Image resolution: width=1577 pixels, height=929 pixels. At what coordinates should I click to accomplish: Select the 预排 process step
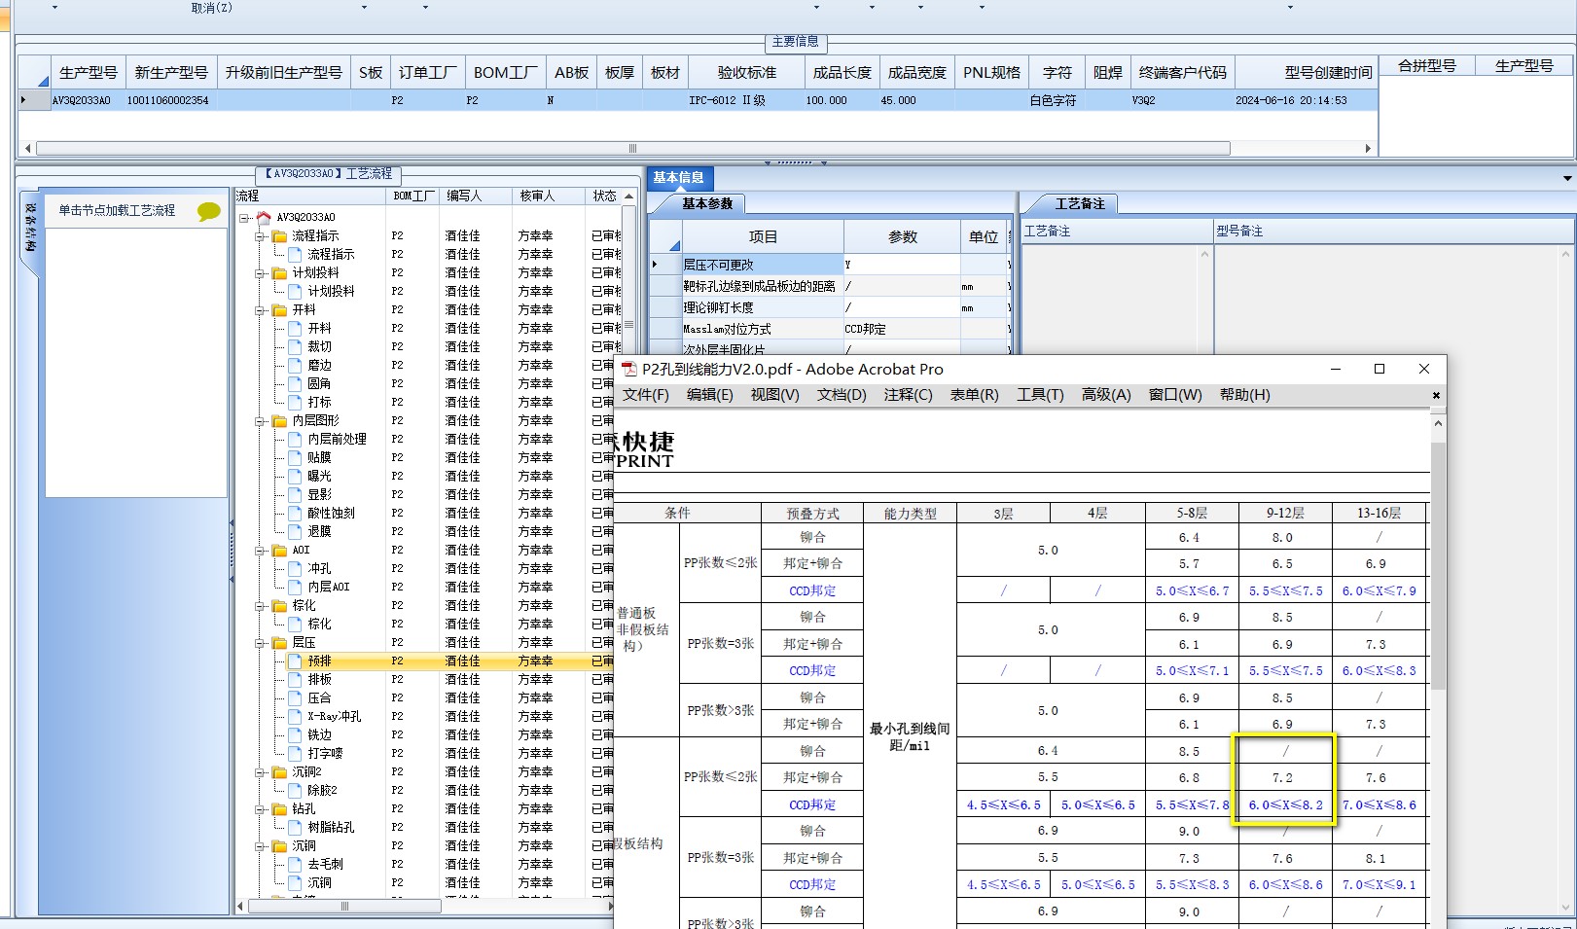tap(320, 661)
